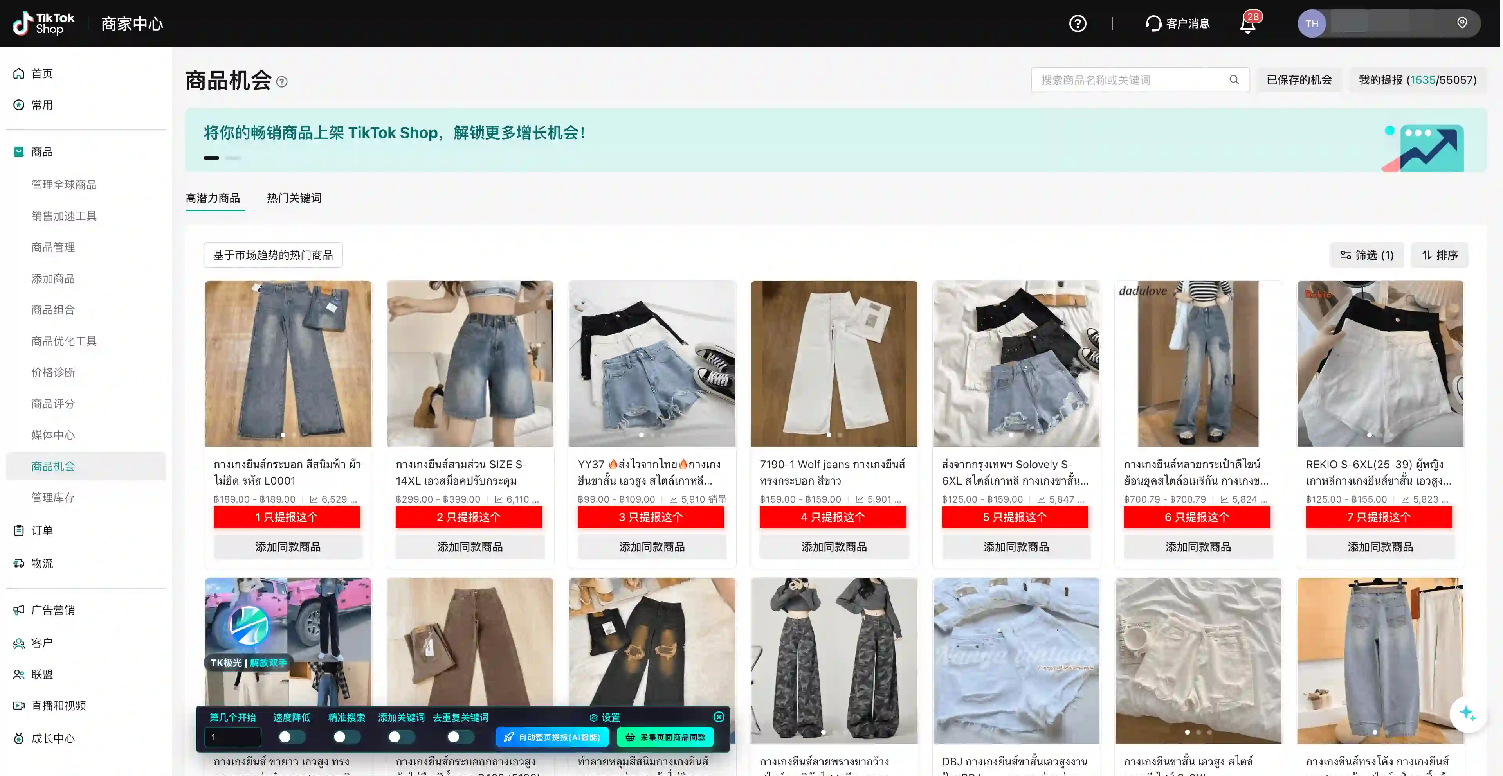Click the location pin icon in header
Viewport: 1503px width, 776px height.
pos(1462,23)
